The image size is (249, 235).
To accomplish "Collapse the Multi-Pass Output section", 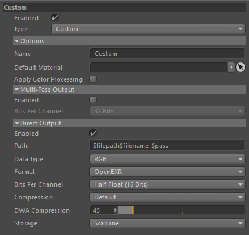I will (x=17, y=89).
